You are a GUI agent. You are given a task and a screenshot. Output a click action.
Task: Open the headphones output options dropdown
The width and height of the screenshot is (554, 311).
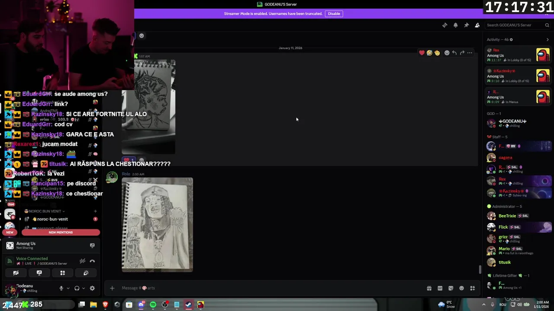coord(83,289)
